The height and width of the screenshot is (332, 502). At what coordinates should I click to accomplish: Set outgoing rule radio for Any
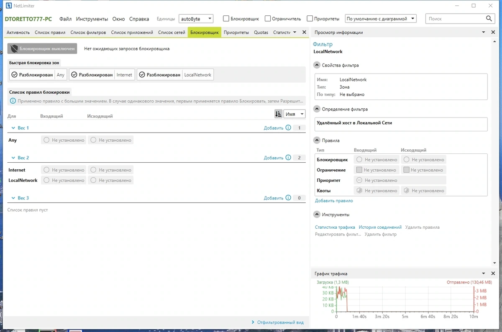tap(93, 140)
